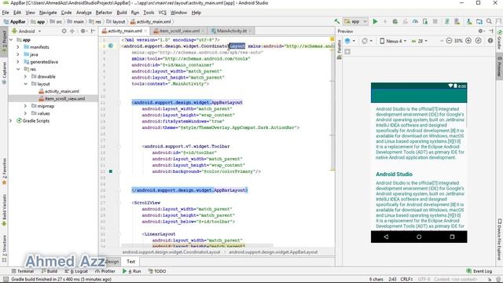
Task: Click the Make Project hammer icon
Action: click(x=337, y=21)
